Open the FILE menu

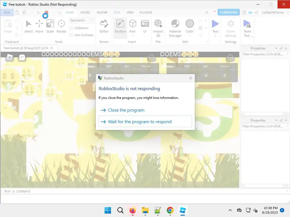[7, 12]
